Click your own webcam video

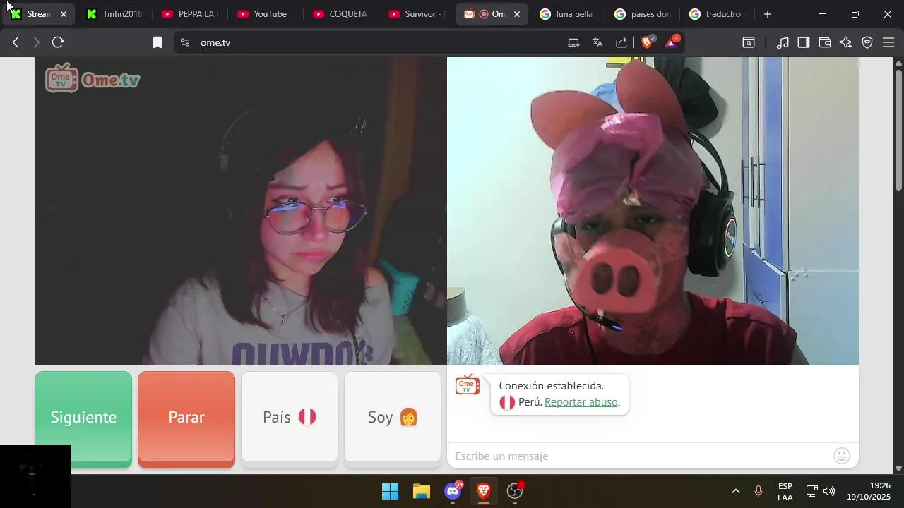coord(240,212)
